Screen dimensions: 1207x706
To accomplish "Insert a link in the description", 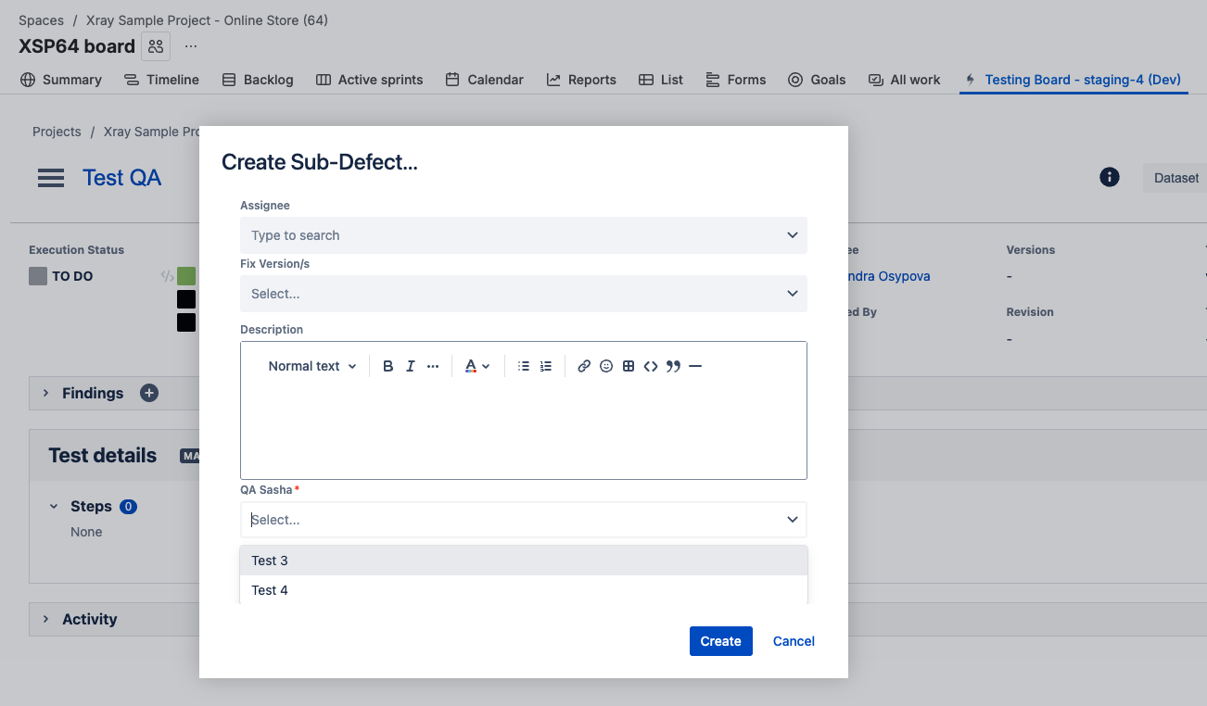I will (x=584, y=366).
